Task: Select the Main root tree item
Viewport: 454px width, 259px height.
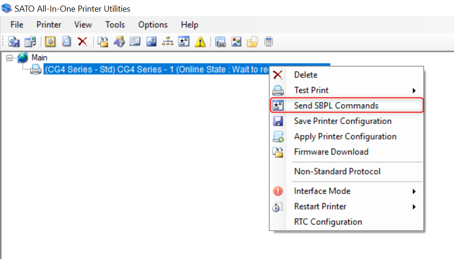Action: point(39,58)
